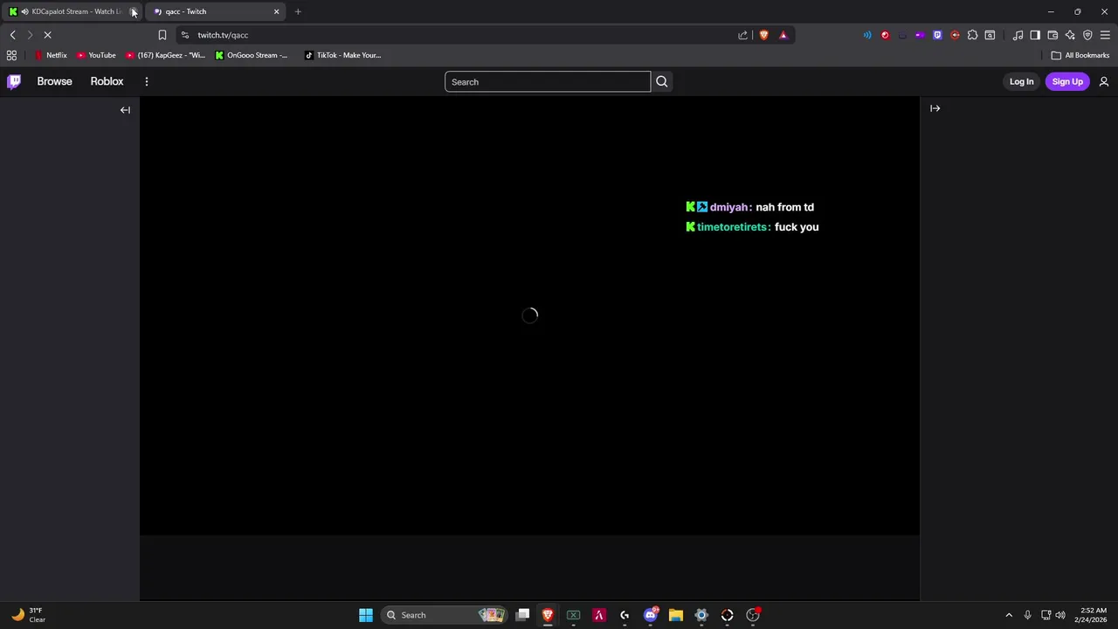Open the Windows Start menu
1118x629 pixels.
pyautogui.click(x=366, y=615)
